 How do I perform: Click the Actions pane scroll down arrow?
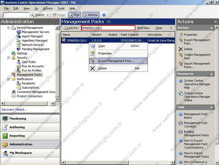point(217,163)
